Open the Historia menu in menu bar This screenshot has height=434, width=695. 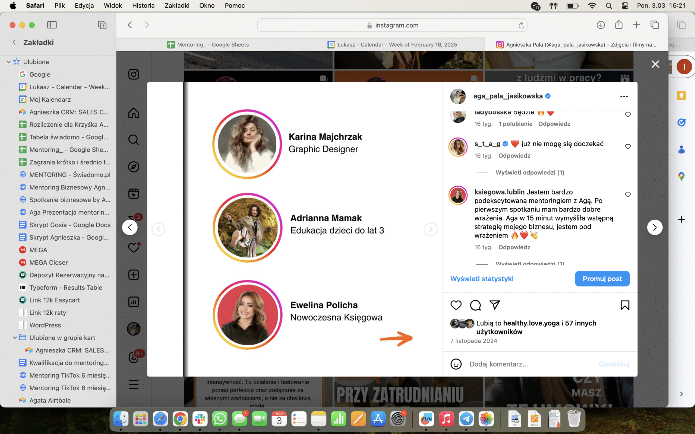[x=143, y=5]
